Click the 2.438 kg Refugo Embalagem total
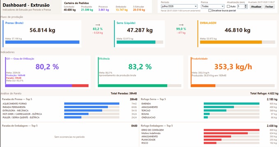 (x=272, y=126)
